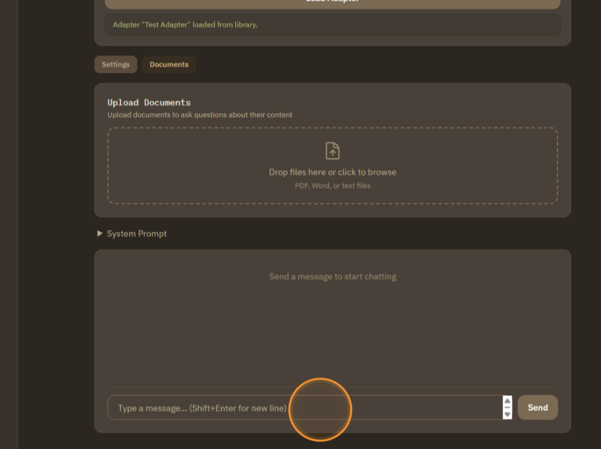Click the 'PDF, Word, or text files' hint
This screenshot has height=449, width=601.
(x=332, y=185)
